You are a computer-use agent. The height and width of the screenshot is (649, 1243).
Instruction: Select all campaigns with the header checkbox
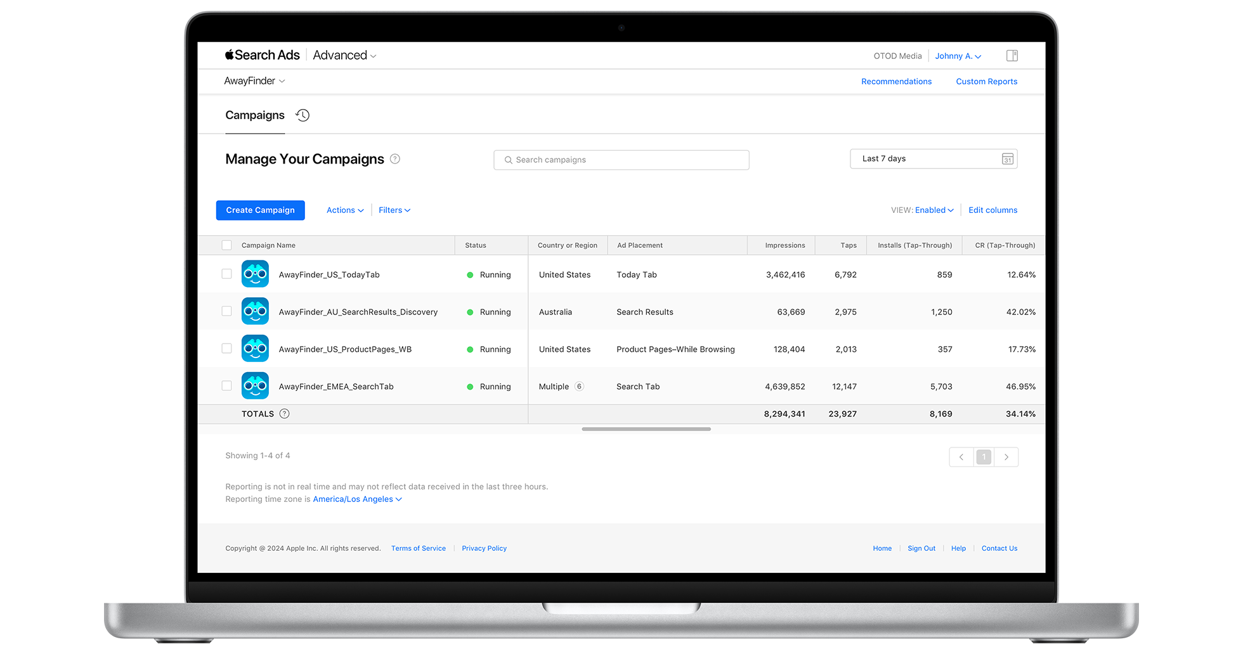point(226,245)
